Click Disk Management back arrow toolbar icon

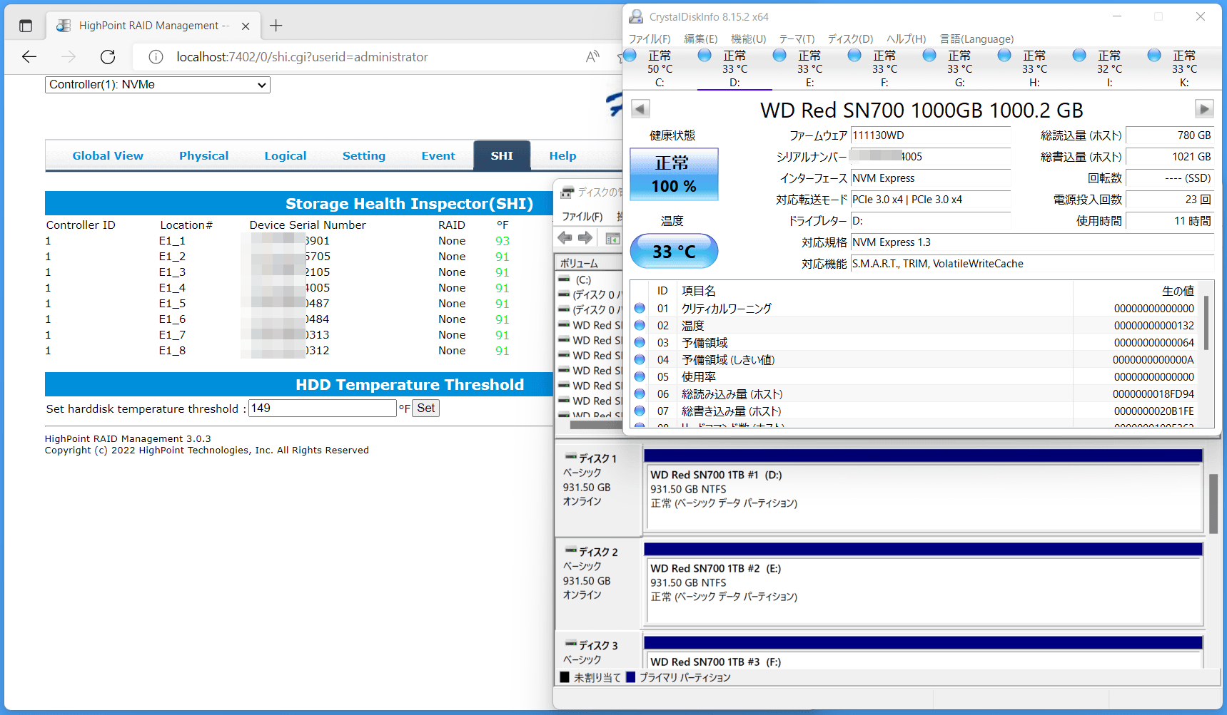click(565, 238)
